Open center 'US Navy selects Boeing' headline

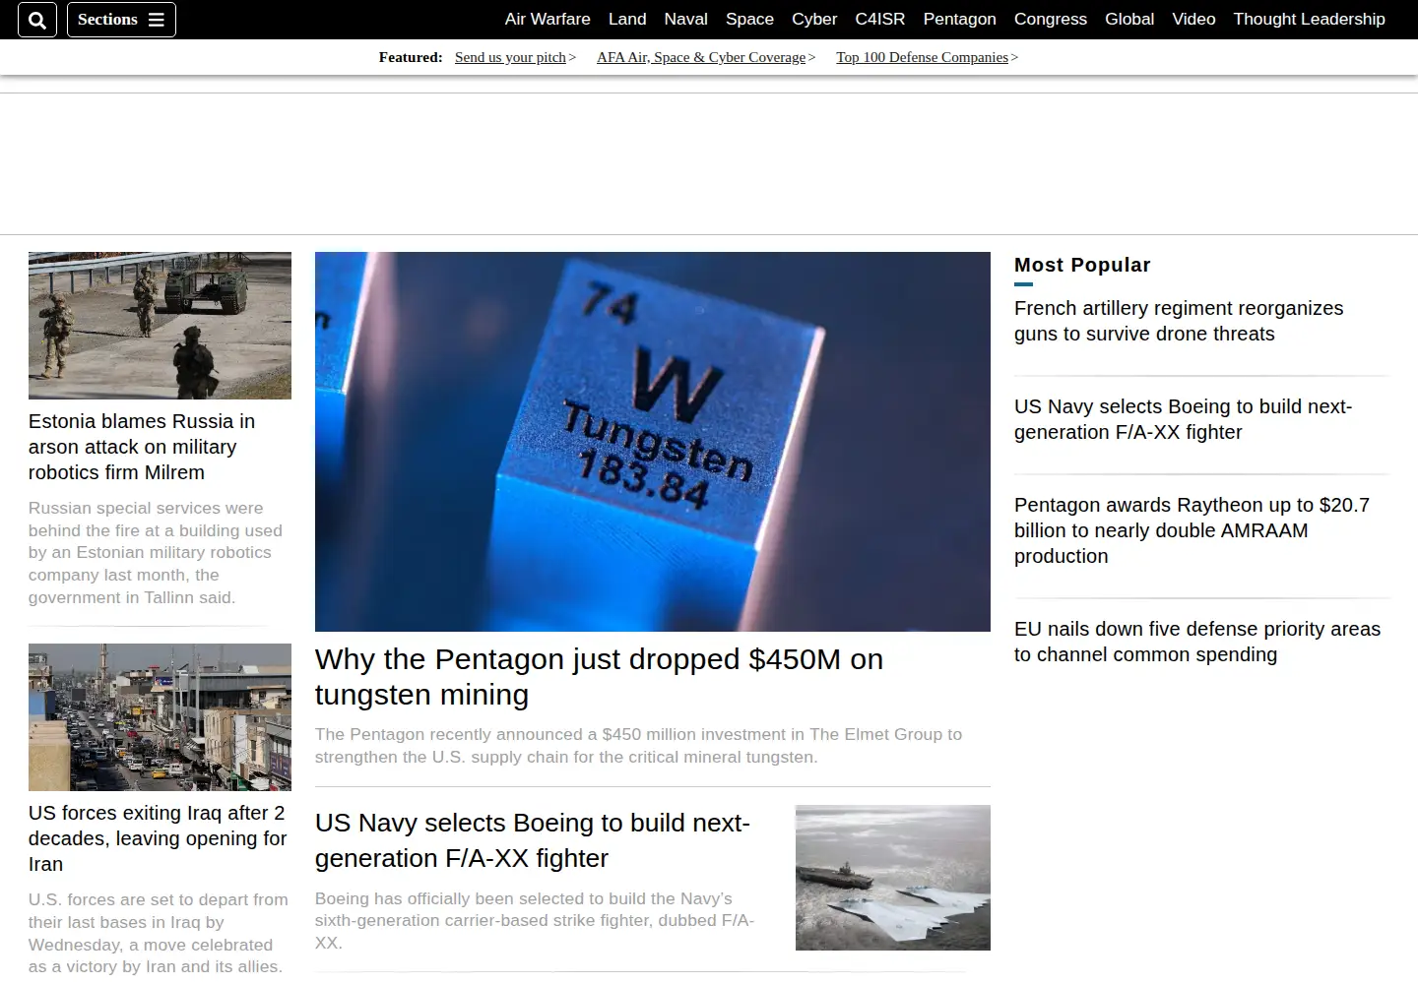click(x=533, y=840)
